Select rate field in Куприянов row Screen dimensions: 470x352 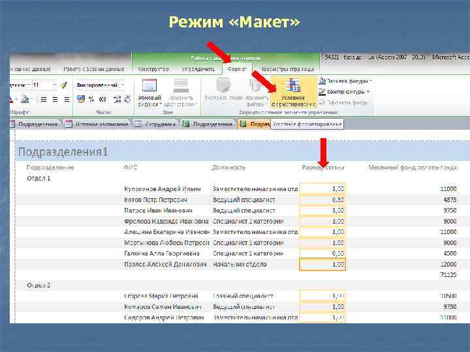point(322,189)
